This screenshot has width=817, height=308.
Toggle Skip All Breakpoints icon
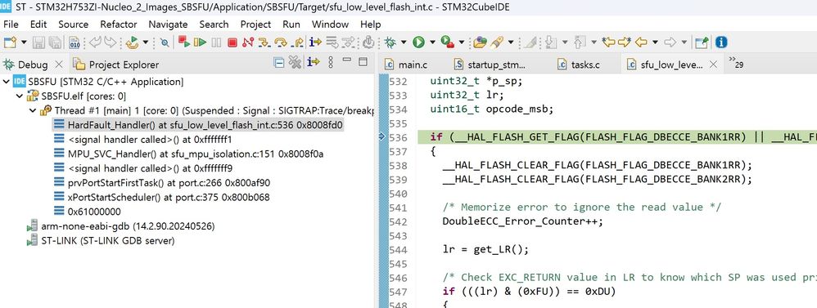click(x=165, y=42)
